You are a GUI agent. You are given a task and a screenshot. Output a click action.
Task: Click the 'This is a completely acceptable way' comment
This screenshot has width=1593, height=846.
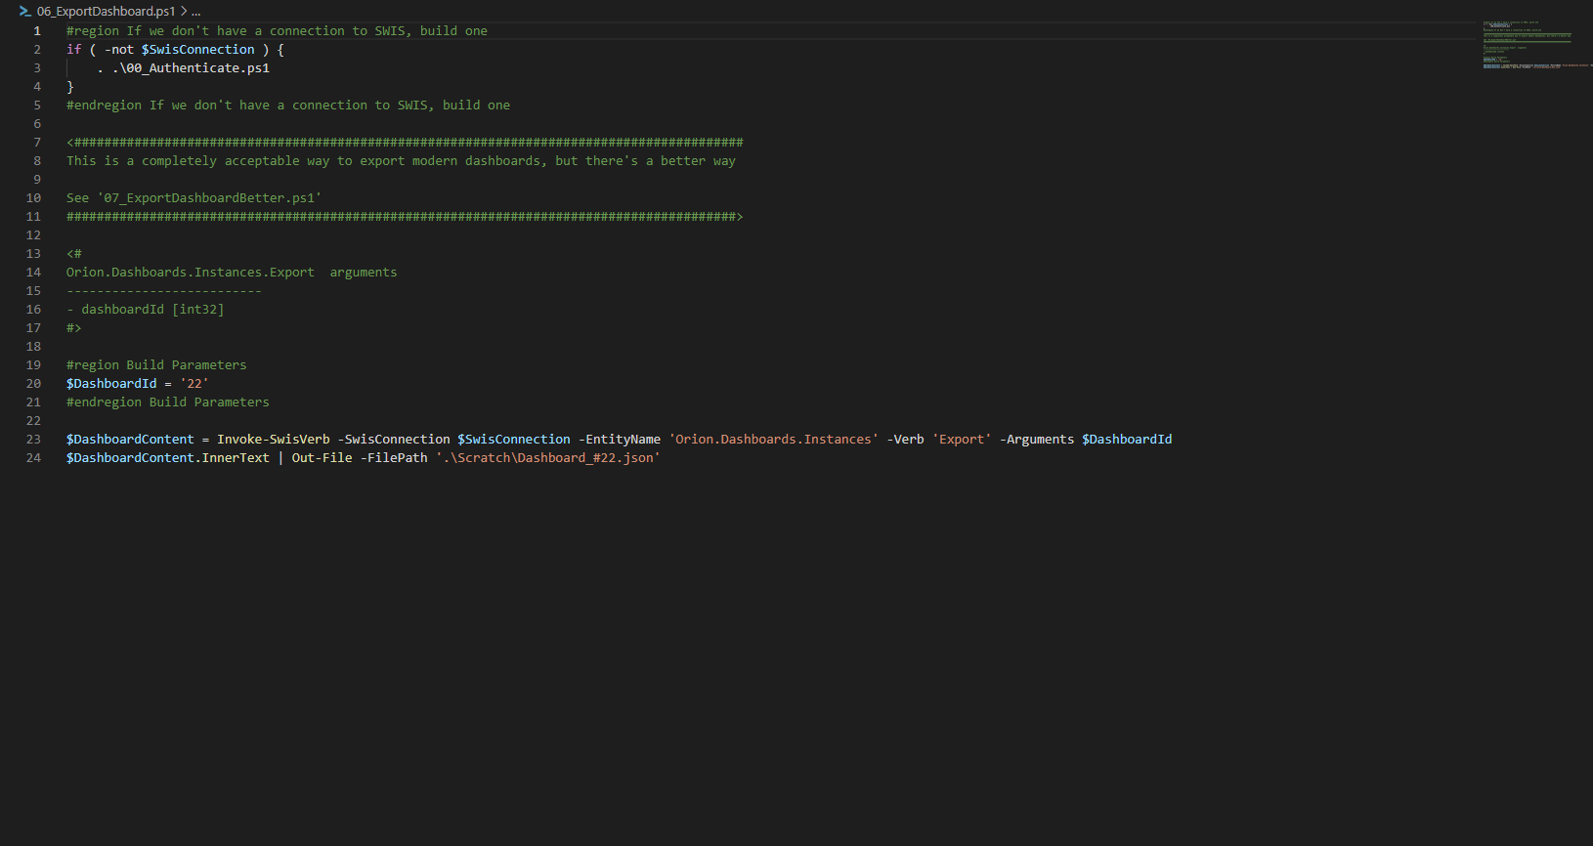click(x=401, y=161)
